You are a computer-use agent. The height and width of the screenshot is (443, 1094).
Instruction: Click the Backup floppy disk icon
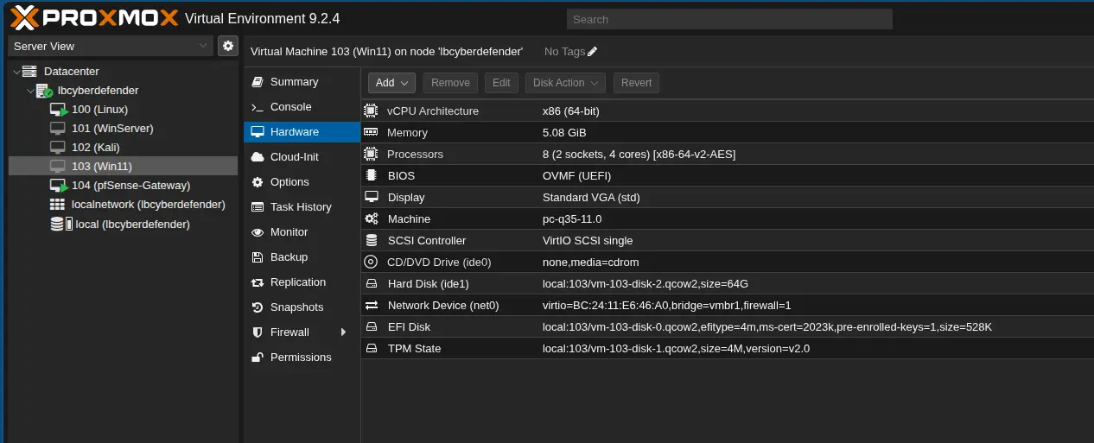[257, 257]
